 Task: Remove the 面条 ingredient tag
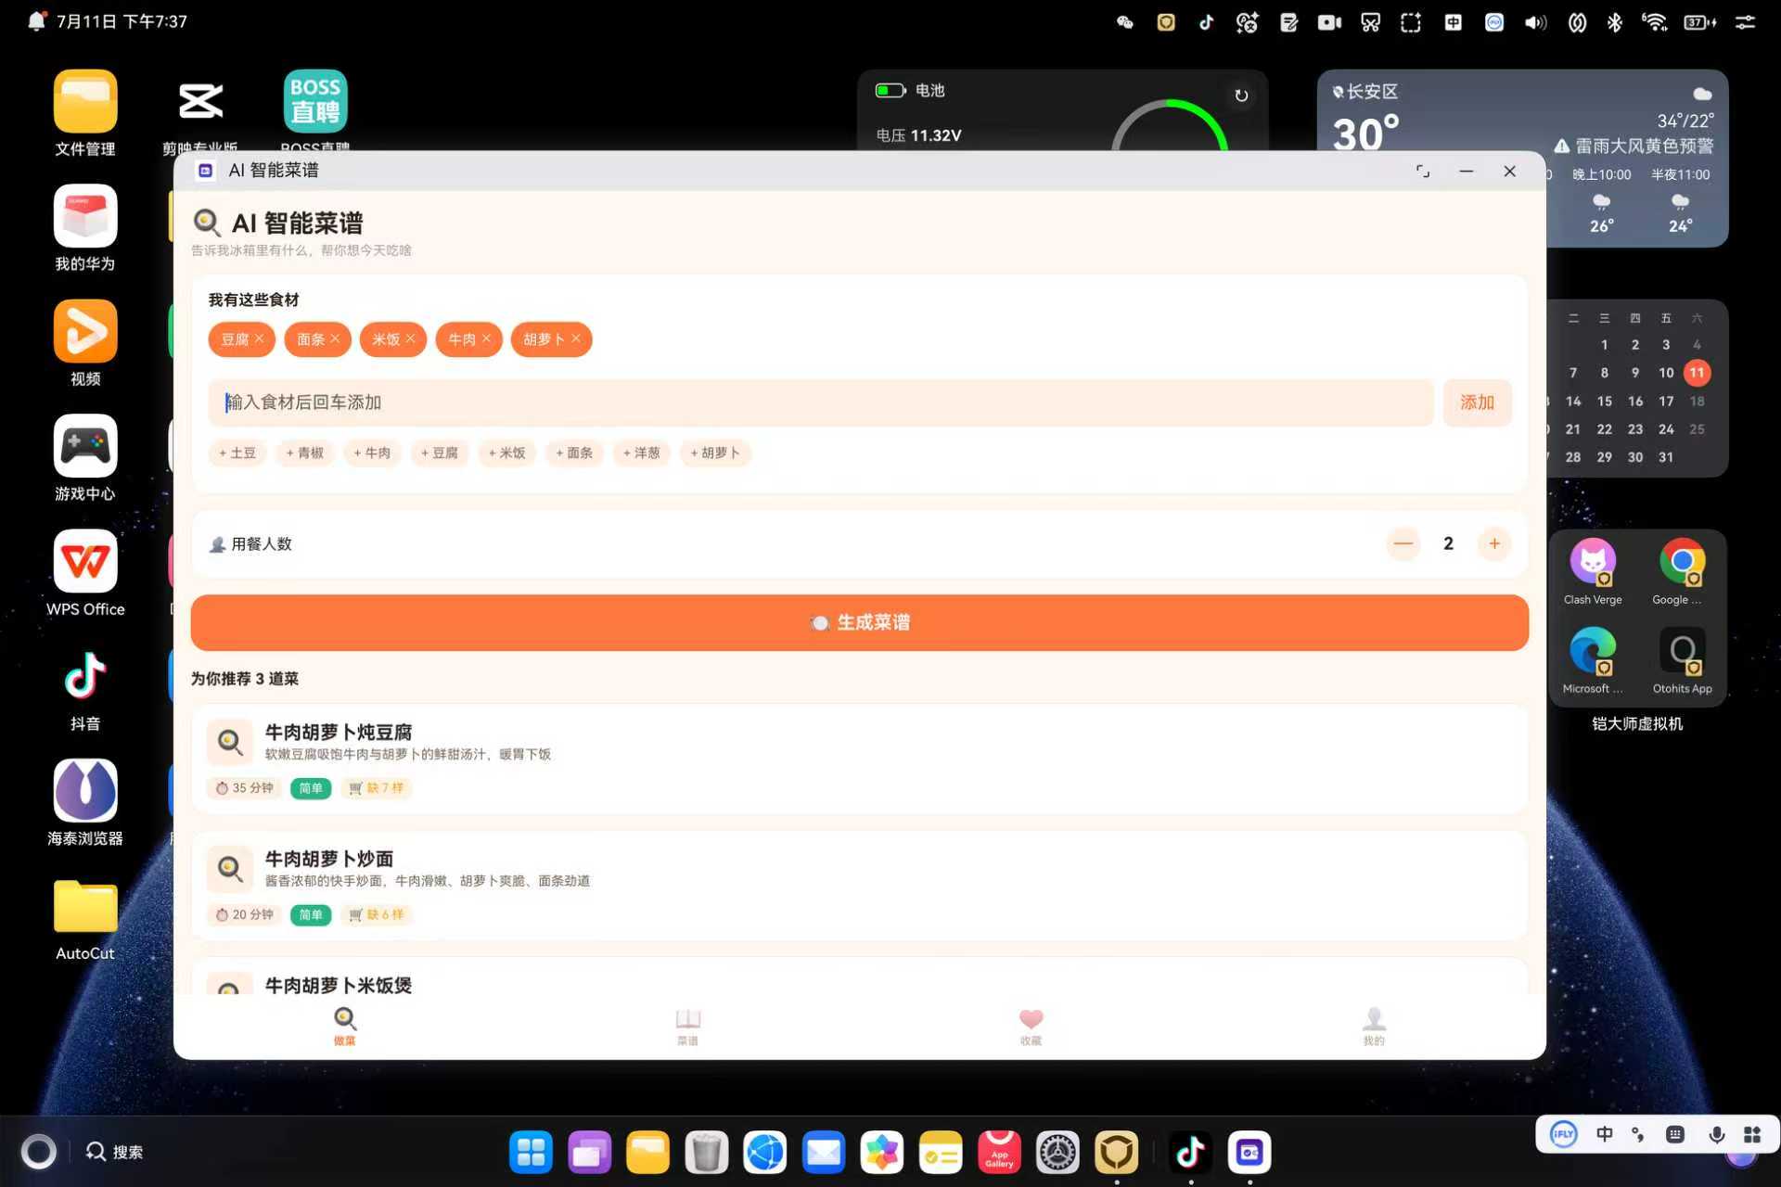point(335,338)
